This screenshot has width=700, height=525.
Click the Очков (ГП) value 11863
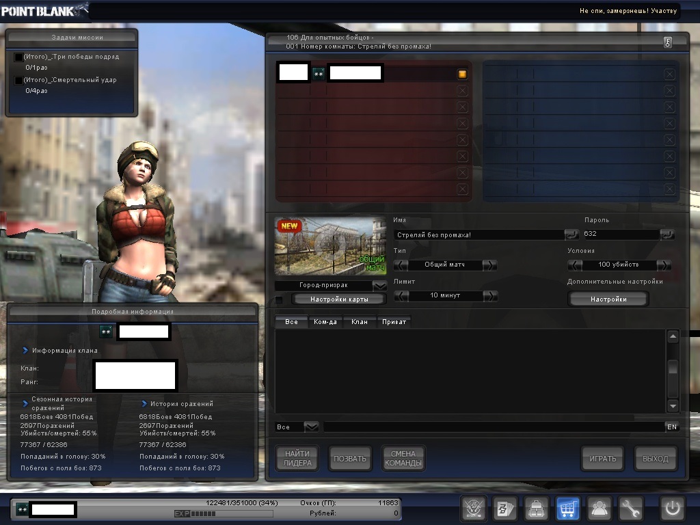[388, 502]
